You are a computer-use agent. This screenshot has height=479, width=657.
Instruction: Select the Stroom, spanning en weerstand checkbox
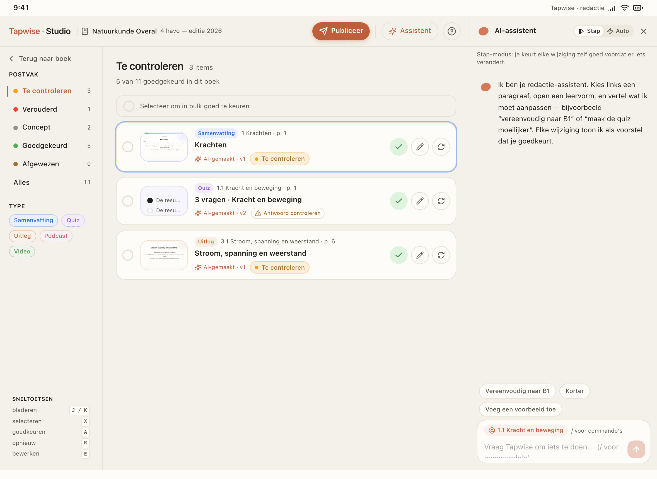click(128, 255)
